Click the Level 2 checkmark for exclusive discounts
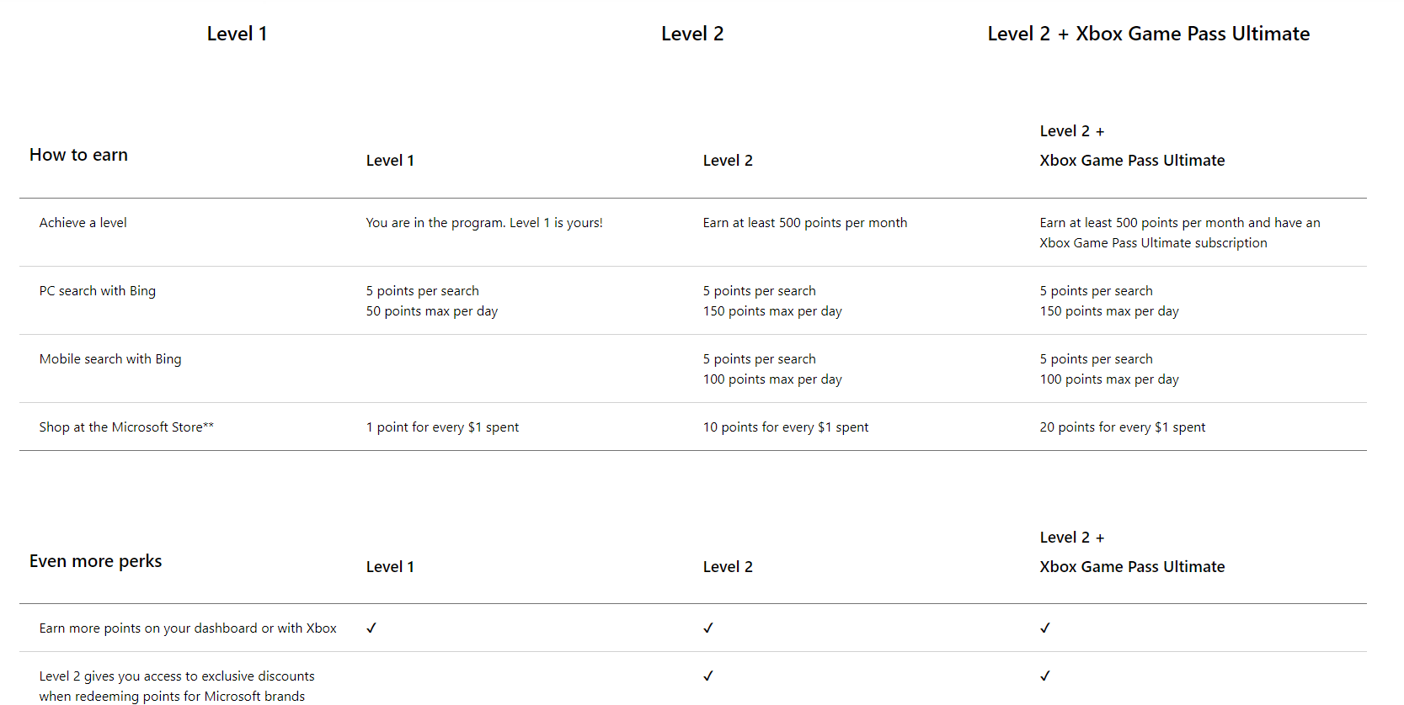Screen dimensions: 1404x705 [x=708, y=676]
